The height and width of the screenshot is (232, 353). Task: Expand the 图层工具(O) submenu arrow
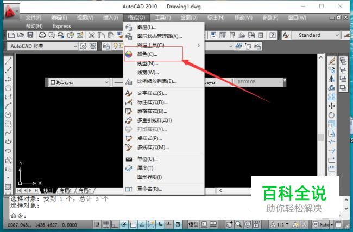point(199,45)
